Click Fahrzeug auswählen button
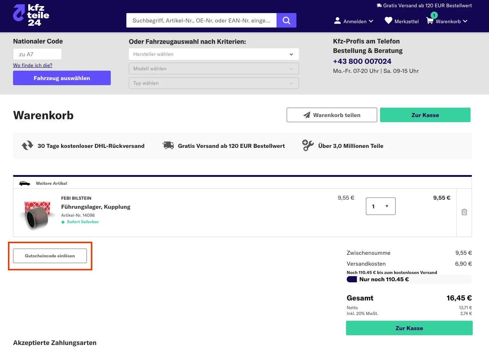489x349 pixels. pyautogui.click(x=62, y=78)
